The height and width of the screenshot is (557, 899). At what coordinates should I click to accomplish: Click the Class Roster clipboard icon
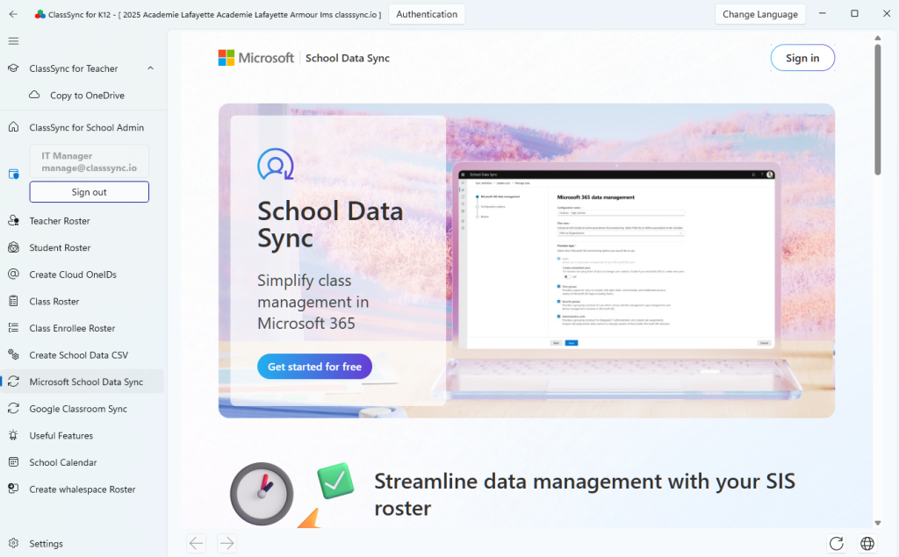pos(13,301)
